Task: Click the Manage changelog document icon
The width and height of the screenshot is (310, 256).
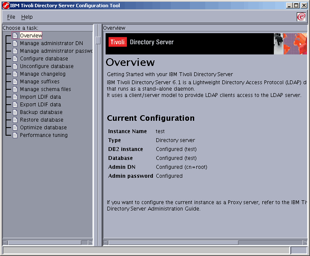Action: point(15,74)
